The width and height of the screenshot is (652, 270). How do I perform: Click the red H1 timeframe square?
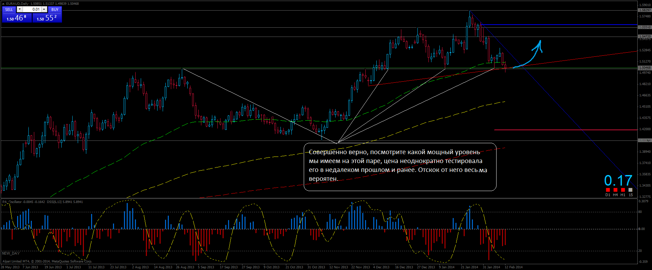coord(623,190)
